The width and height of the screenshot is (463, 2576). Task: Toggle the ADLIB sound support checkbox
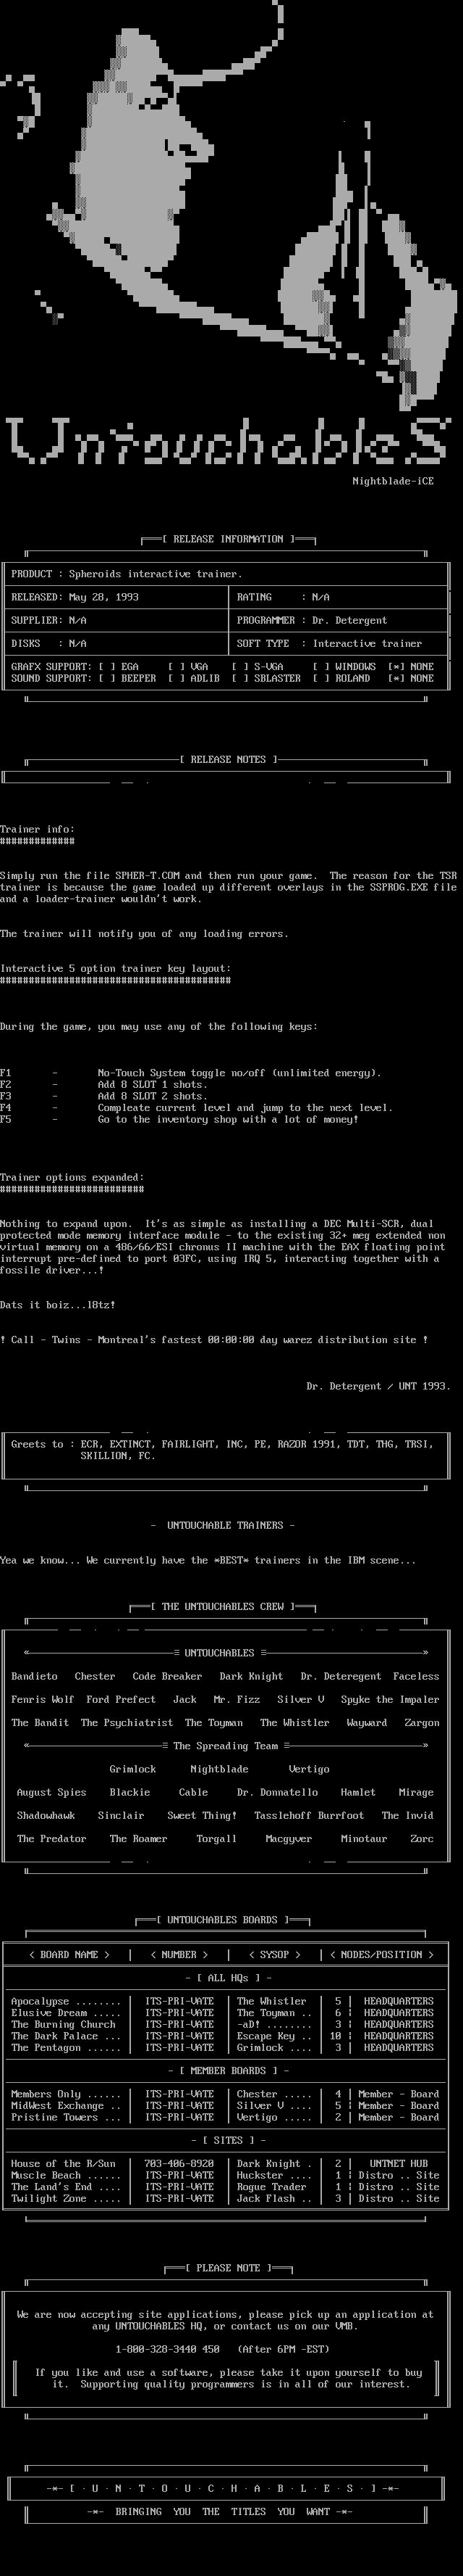174,678
